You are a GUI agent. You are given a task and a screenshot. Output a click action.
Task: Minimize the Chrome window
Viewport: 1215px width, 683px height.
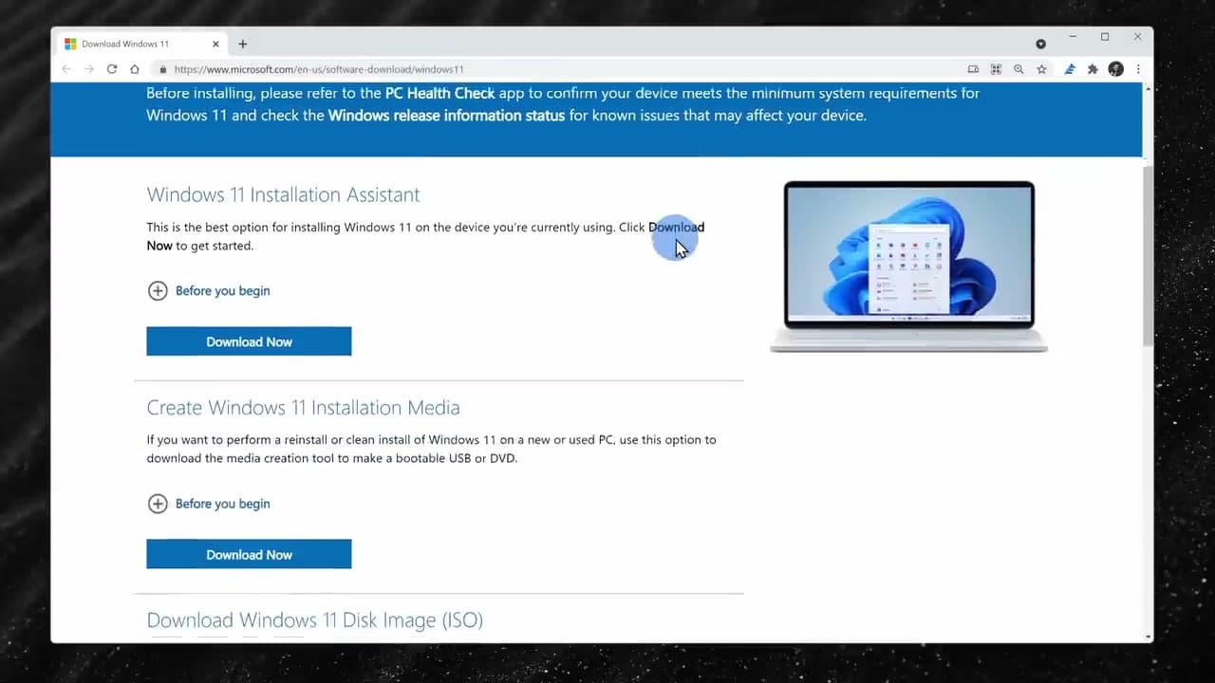pyautogui.click(x=1073, y=37)
